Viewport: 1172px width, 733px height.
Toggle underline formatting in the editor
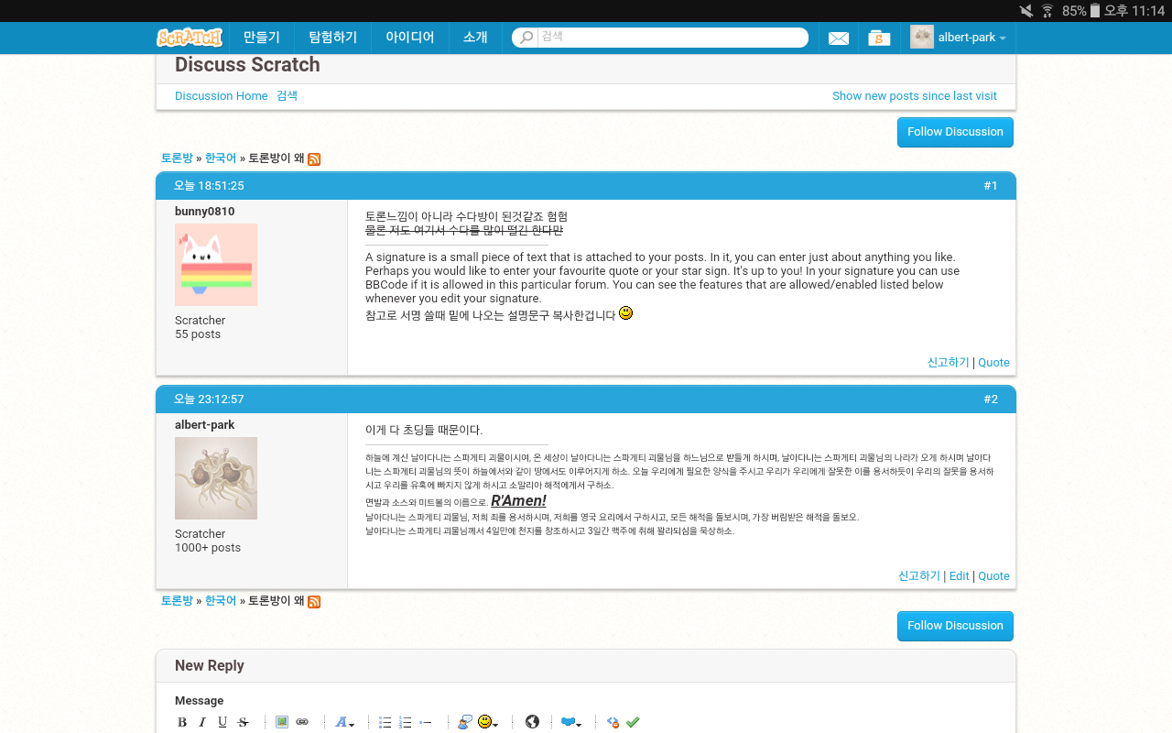tap(222, 722)
